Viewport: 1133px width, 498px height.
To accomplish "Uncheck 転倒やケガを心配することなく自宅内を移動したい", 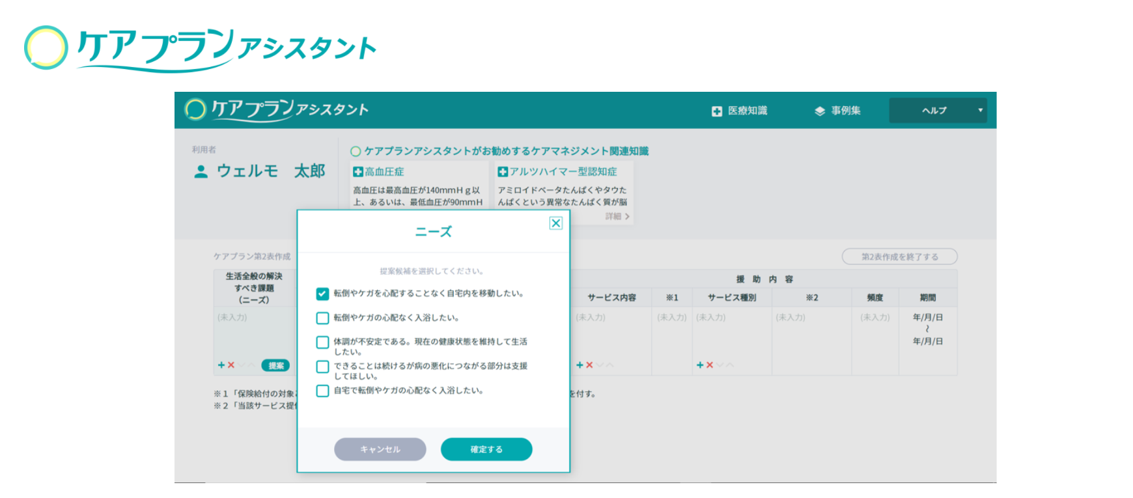I will pos(322,294).
